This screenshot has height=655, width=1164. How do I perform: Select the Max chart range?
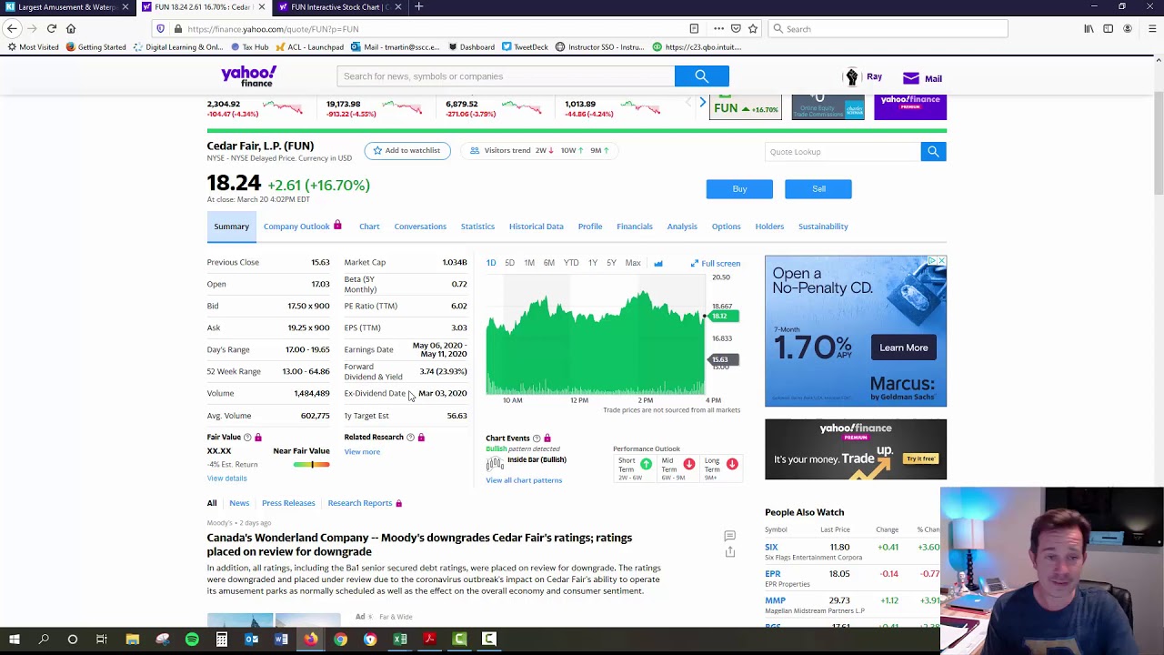[633, 264]
